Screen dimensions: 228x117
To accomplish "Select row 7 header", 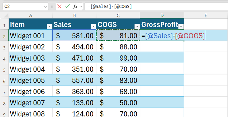I will click(4, 91).
